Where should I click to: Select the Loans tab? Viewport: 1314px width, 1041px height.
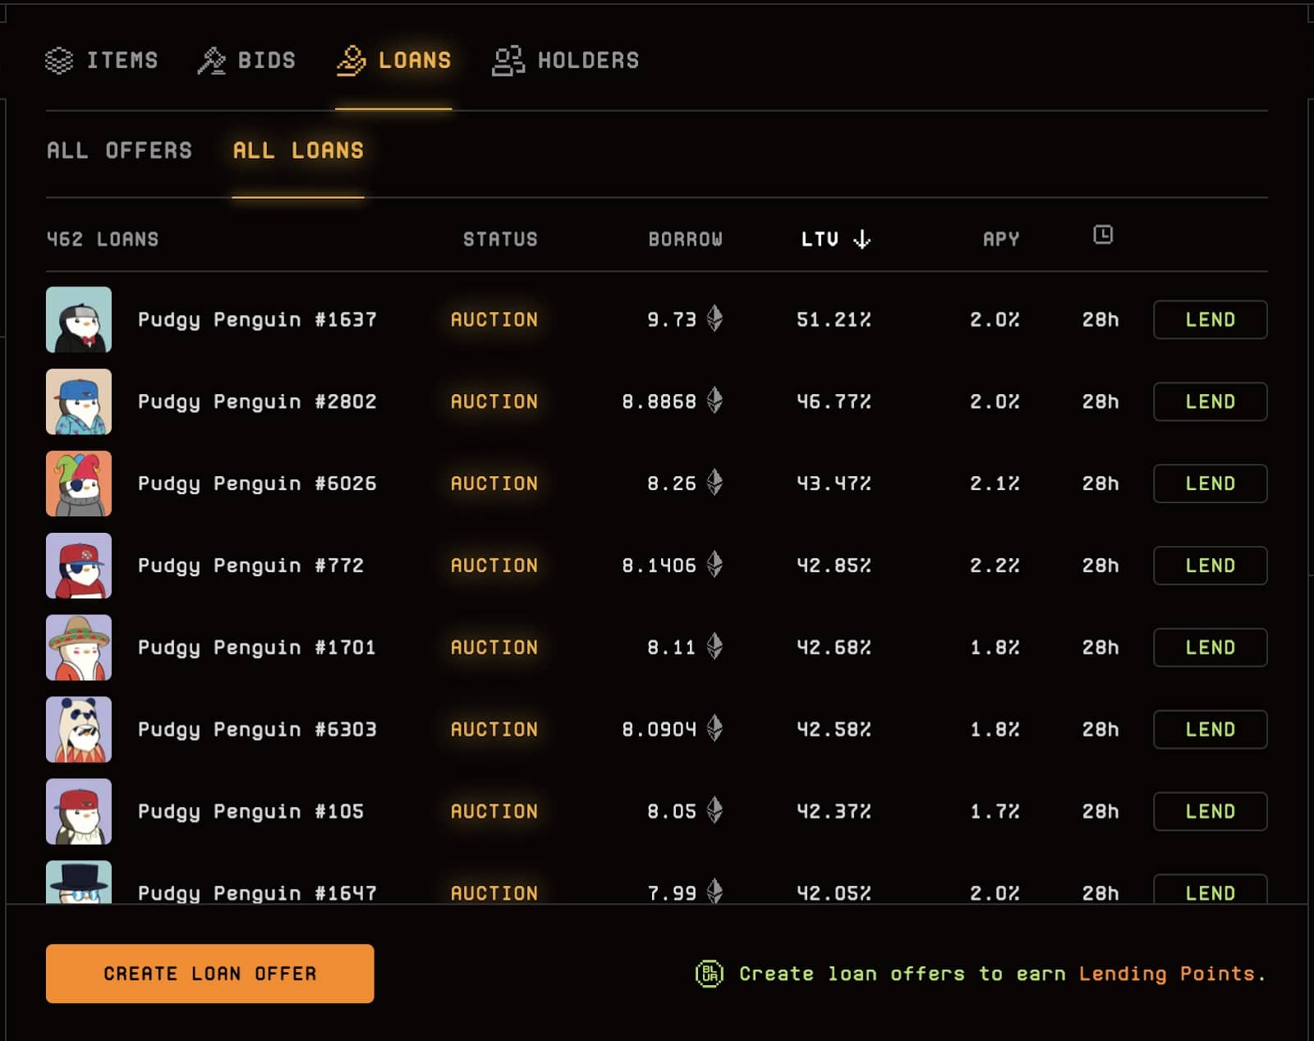coord(393,61)
